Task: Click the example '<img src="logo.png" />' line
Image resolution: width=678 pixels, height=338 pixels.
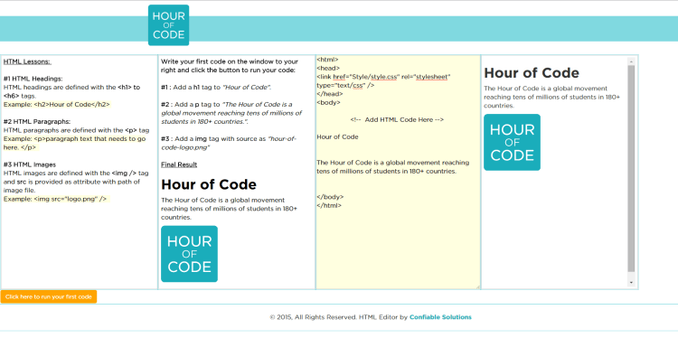Action: point(55,199)
